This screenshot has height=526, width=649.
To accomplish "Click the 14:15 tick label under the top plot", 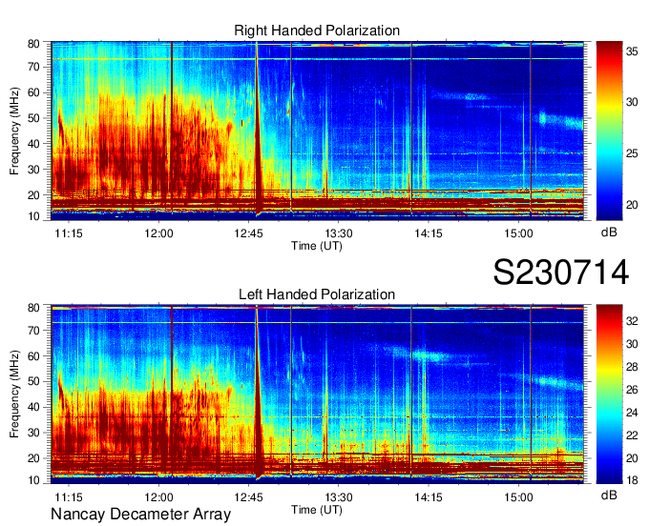I will 429,233.
